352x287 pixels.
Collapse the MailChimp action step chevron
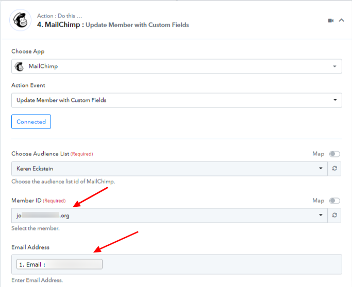click(342, 21)
